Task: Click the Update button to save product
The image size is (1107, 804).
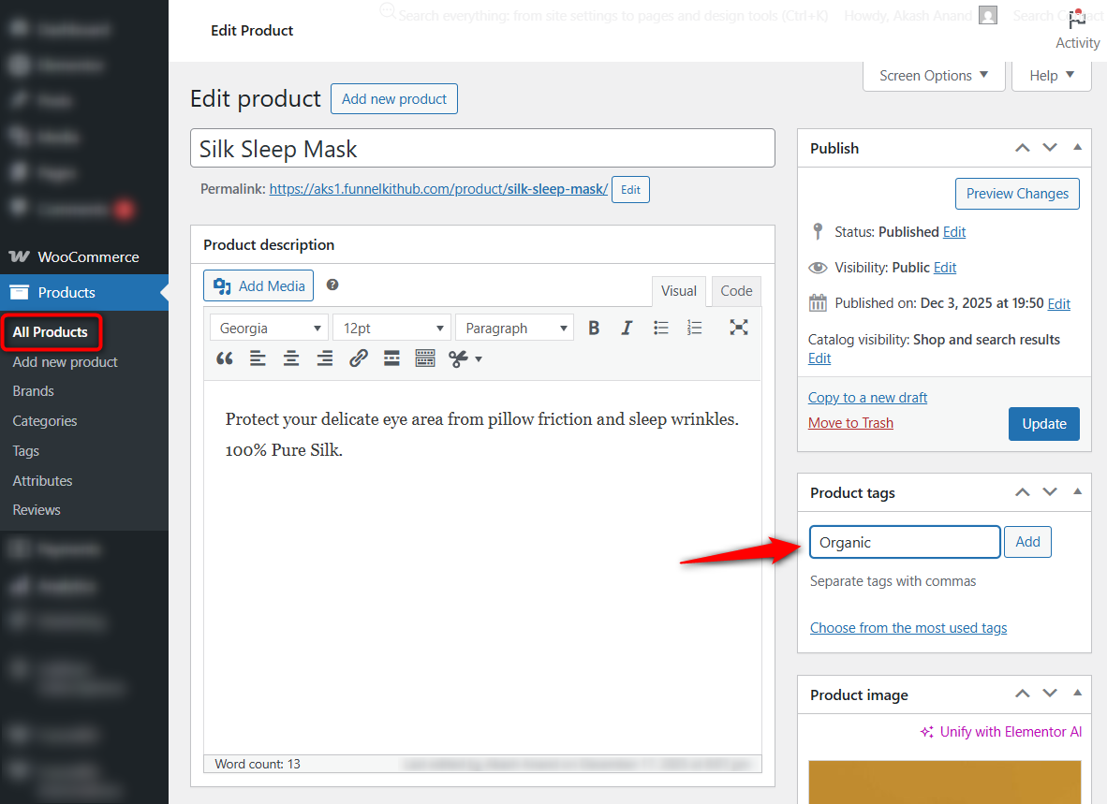Action: tap(1043, 423)
